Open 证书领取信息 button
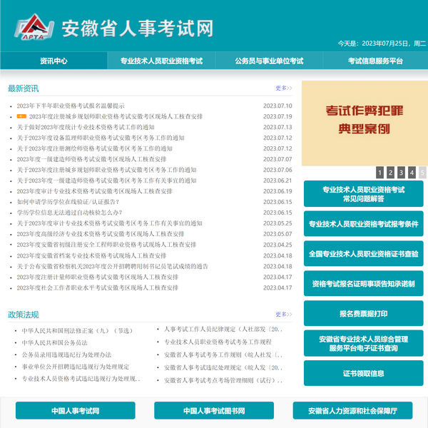This screenshot has height=428, width=428. [364, 373]
